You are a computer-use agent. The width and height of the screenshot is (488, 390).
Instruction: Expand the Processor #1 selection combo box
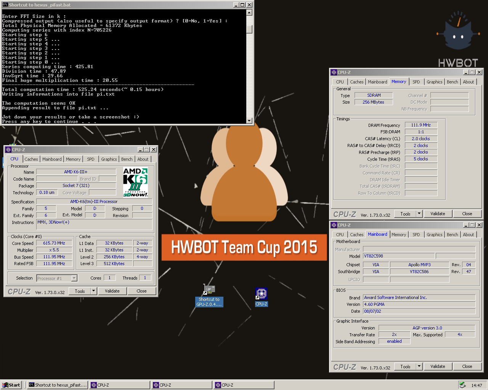(74, 278)
